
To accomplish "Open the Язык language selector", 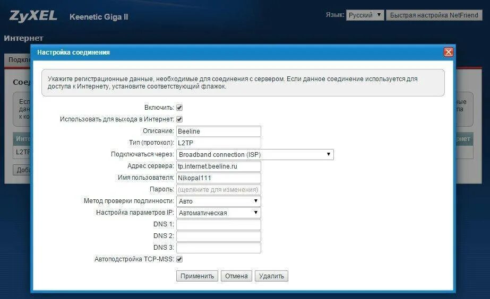I will pos(365,15).
